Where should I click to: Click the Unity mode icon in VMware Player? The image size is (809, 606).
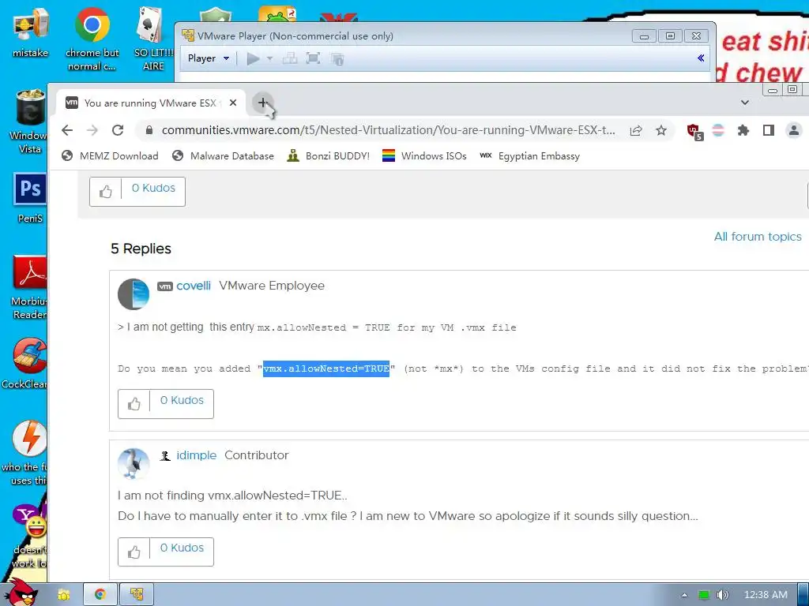[337, 58]
